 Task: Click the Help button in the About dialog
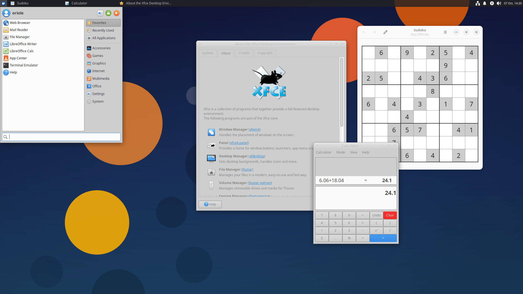[x=210, y=204]
